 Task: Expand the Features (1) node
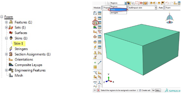coord(6,22)
